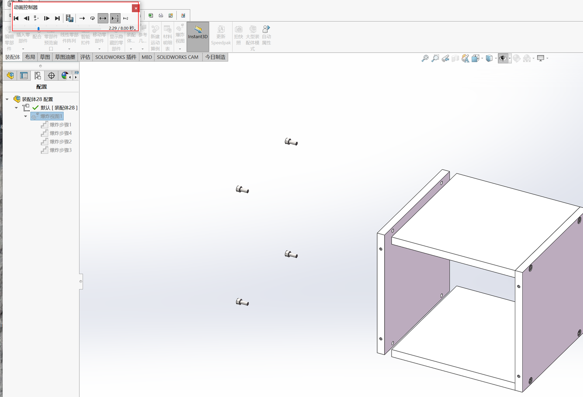583x397 pixels.
Task: Activate the Instant3D tool
Action: point(198,36)
